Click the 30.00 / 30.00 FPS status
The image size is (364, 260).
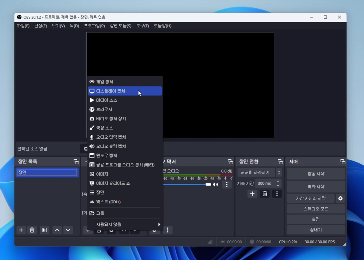320,242
